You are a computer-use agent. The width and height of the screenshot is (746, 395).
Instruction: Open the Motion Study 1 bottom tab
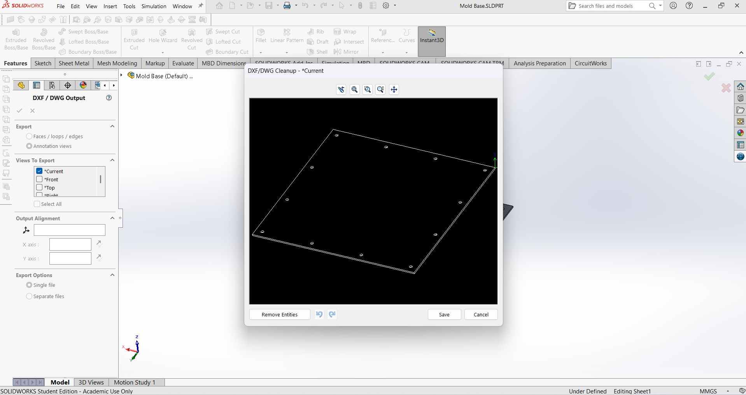[135, 382]
